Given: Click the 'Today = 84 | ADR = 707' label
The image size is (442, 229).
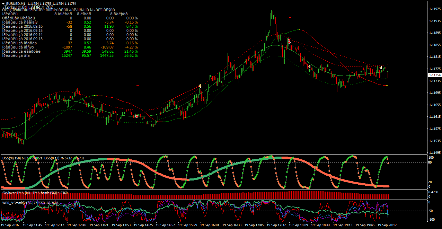Looking at the screenshot, I should 29,7.
